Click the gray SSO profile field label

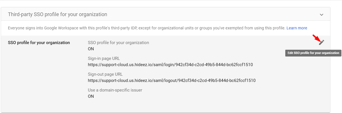tap(118, 43)
